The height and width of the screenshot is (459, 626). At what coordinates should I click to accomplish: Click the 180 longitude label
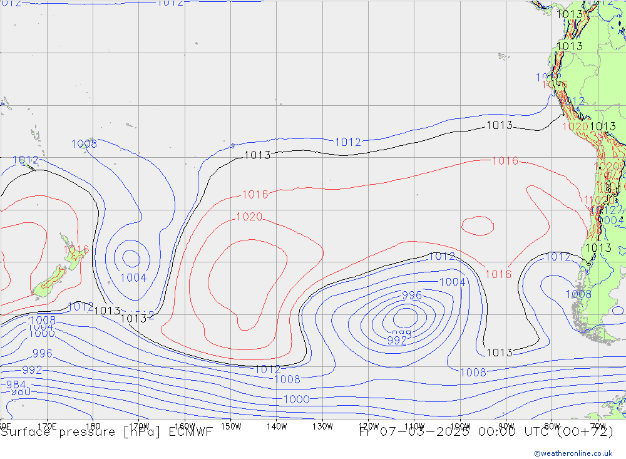pyautogui.click(x=93, y=426)
